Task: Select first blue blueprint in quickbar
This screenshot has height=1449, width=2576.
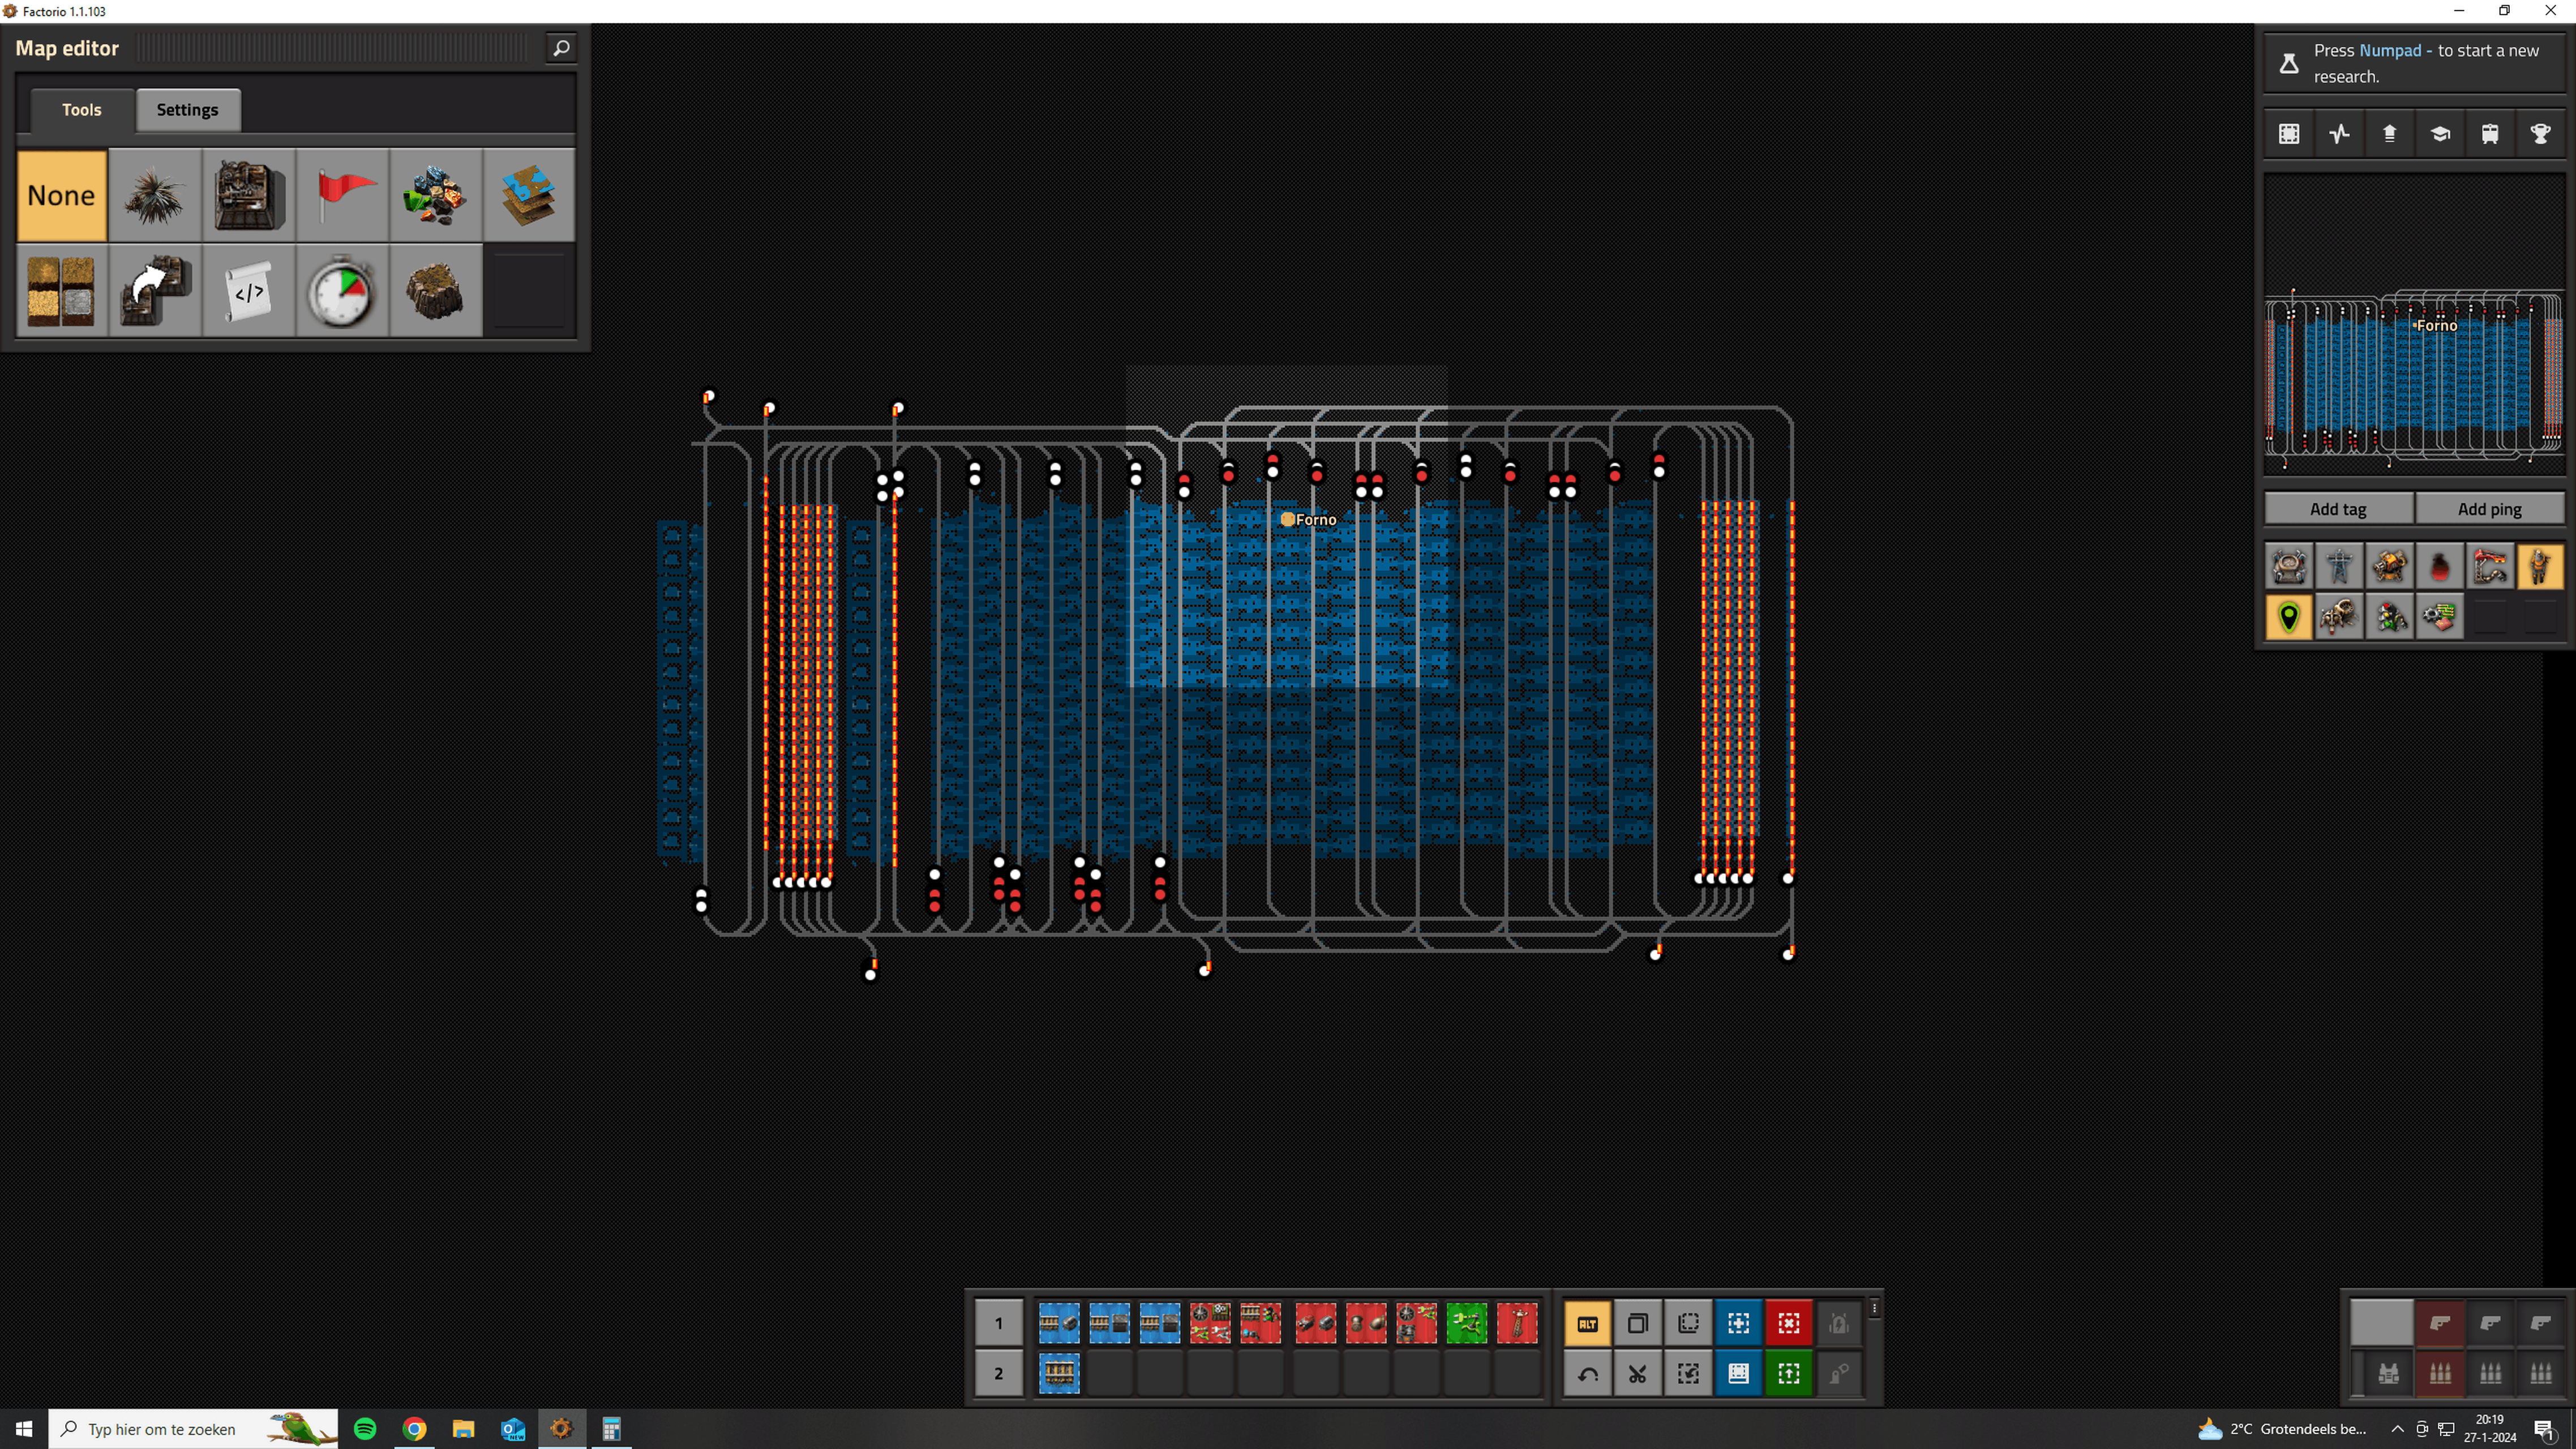Action: tap(1059, 1323)
